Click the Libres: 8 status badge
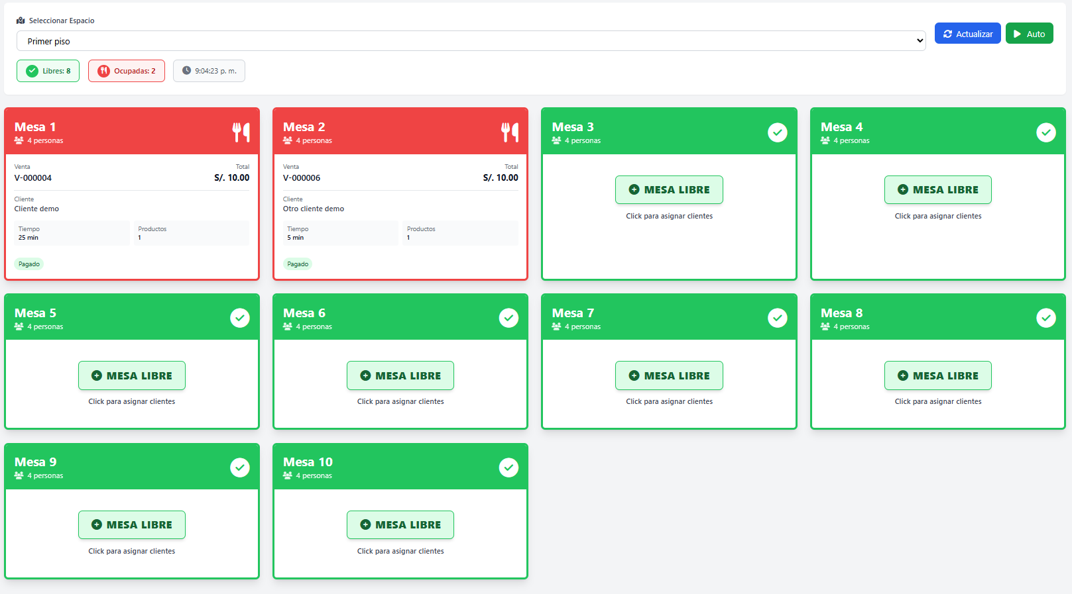1072x594 pixels. coord(48,71)
